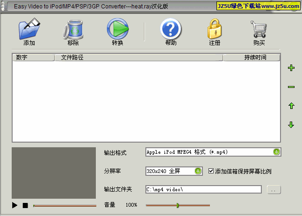
Task: Click the green plus icon beside list
Action: coord(291,68)
